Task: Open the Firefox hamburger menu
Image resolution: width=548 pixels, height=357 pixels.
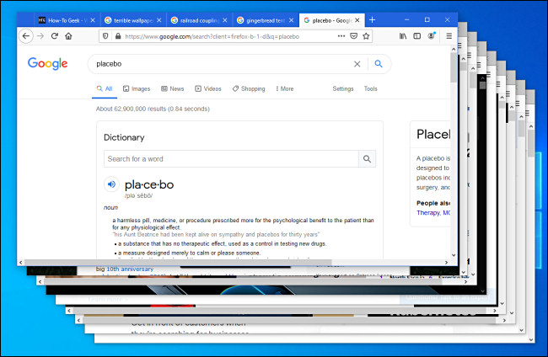Action: click(x=449, y=36)
